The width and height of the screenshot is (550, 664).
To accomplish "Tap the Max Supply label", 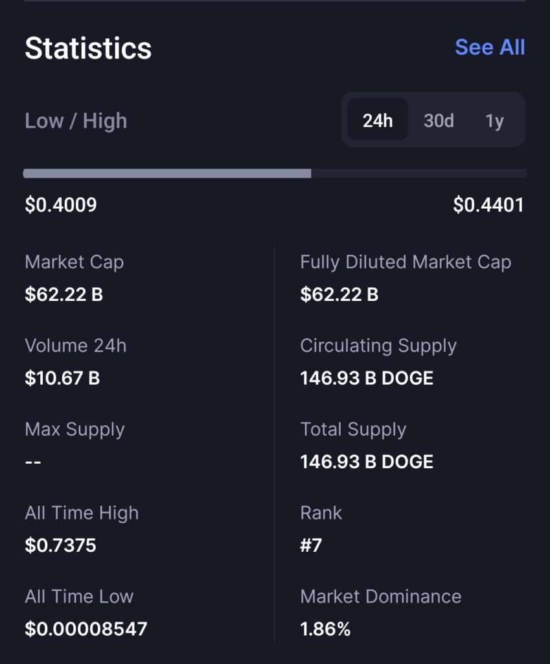I will [x=75, y=429].
